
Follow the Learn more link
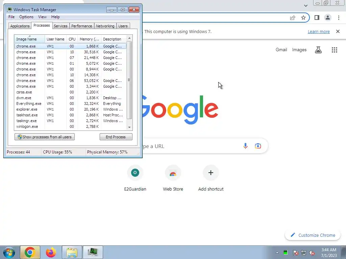(319, 31)
